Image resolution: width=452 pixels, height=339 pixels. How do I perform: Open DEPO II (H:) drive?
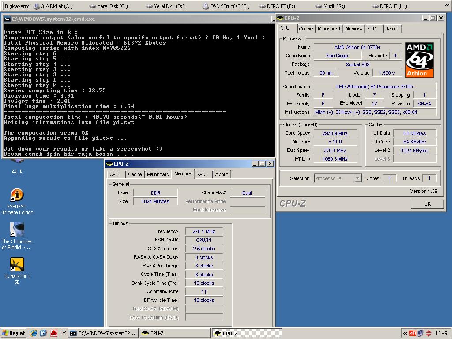[x=389, y=6]
